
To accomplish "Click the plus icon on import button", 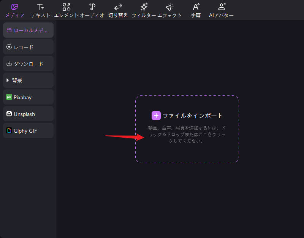I will point(156,115).
